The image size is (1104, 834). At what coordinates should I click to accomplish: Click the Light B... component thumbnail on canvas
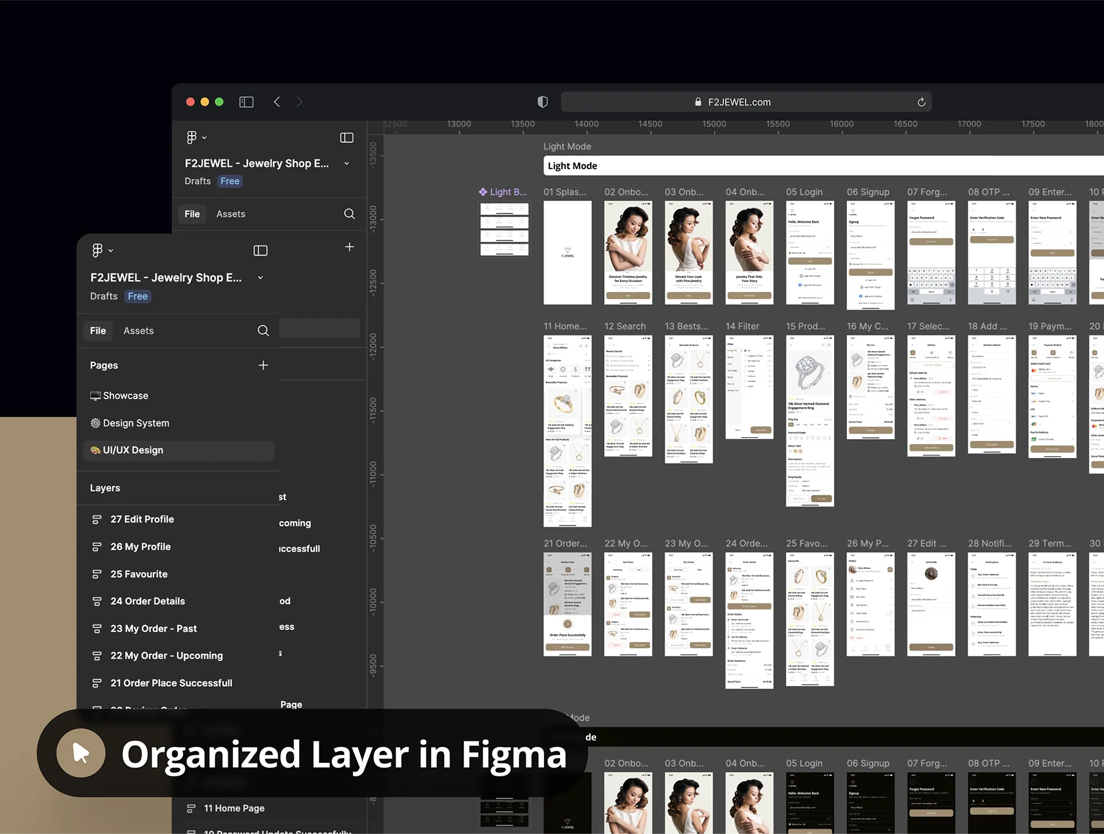pos(504,229)
